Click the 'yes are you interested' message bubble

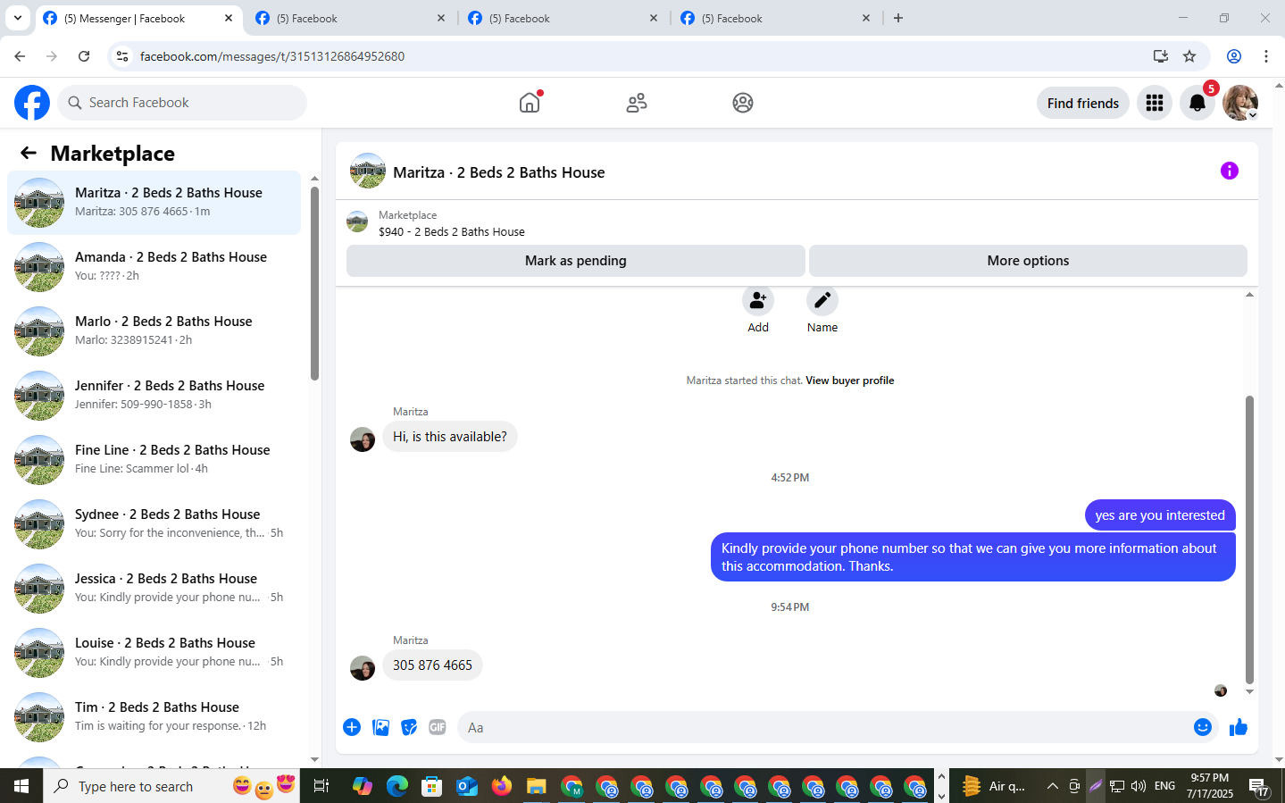pos(1160,515)
